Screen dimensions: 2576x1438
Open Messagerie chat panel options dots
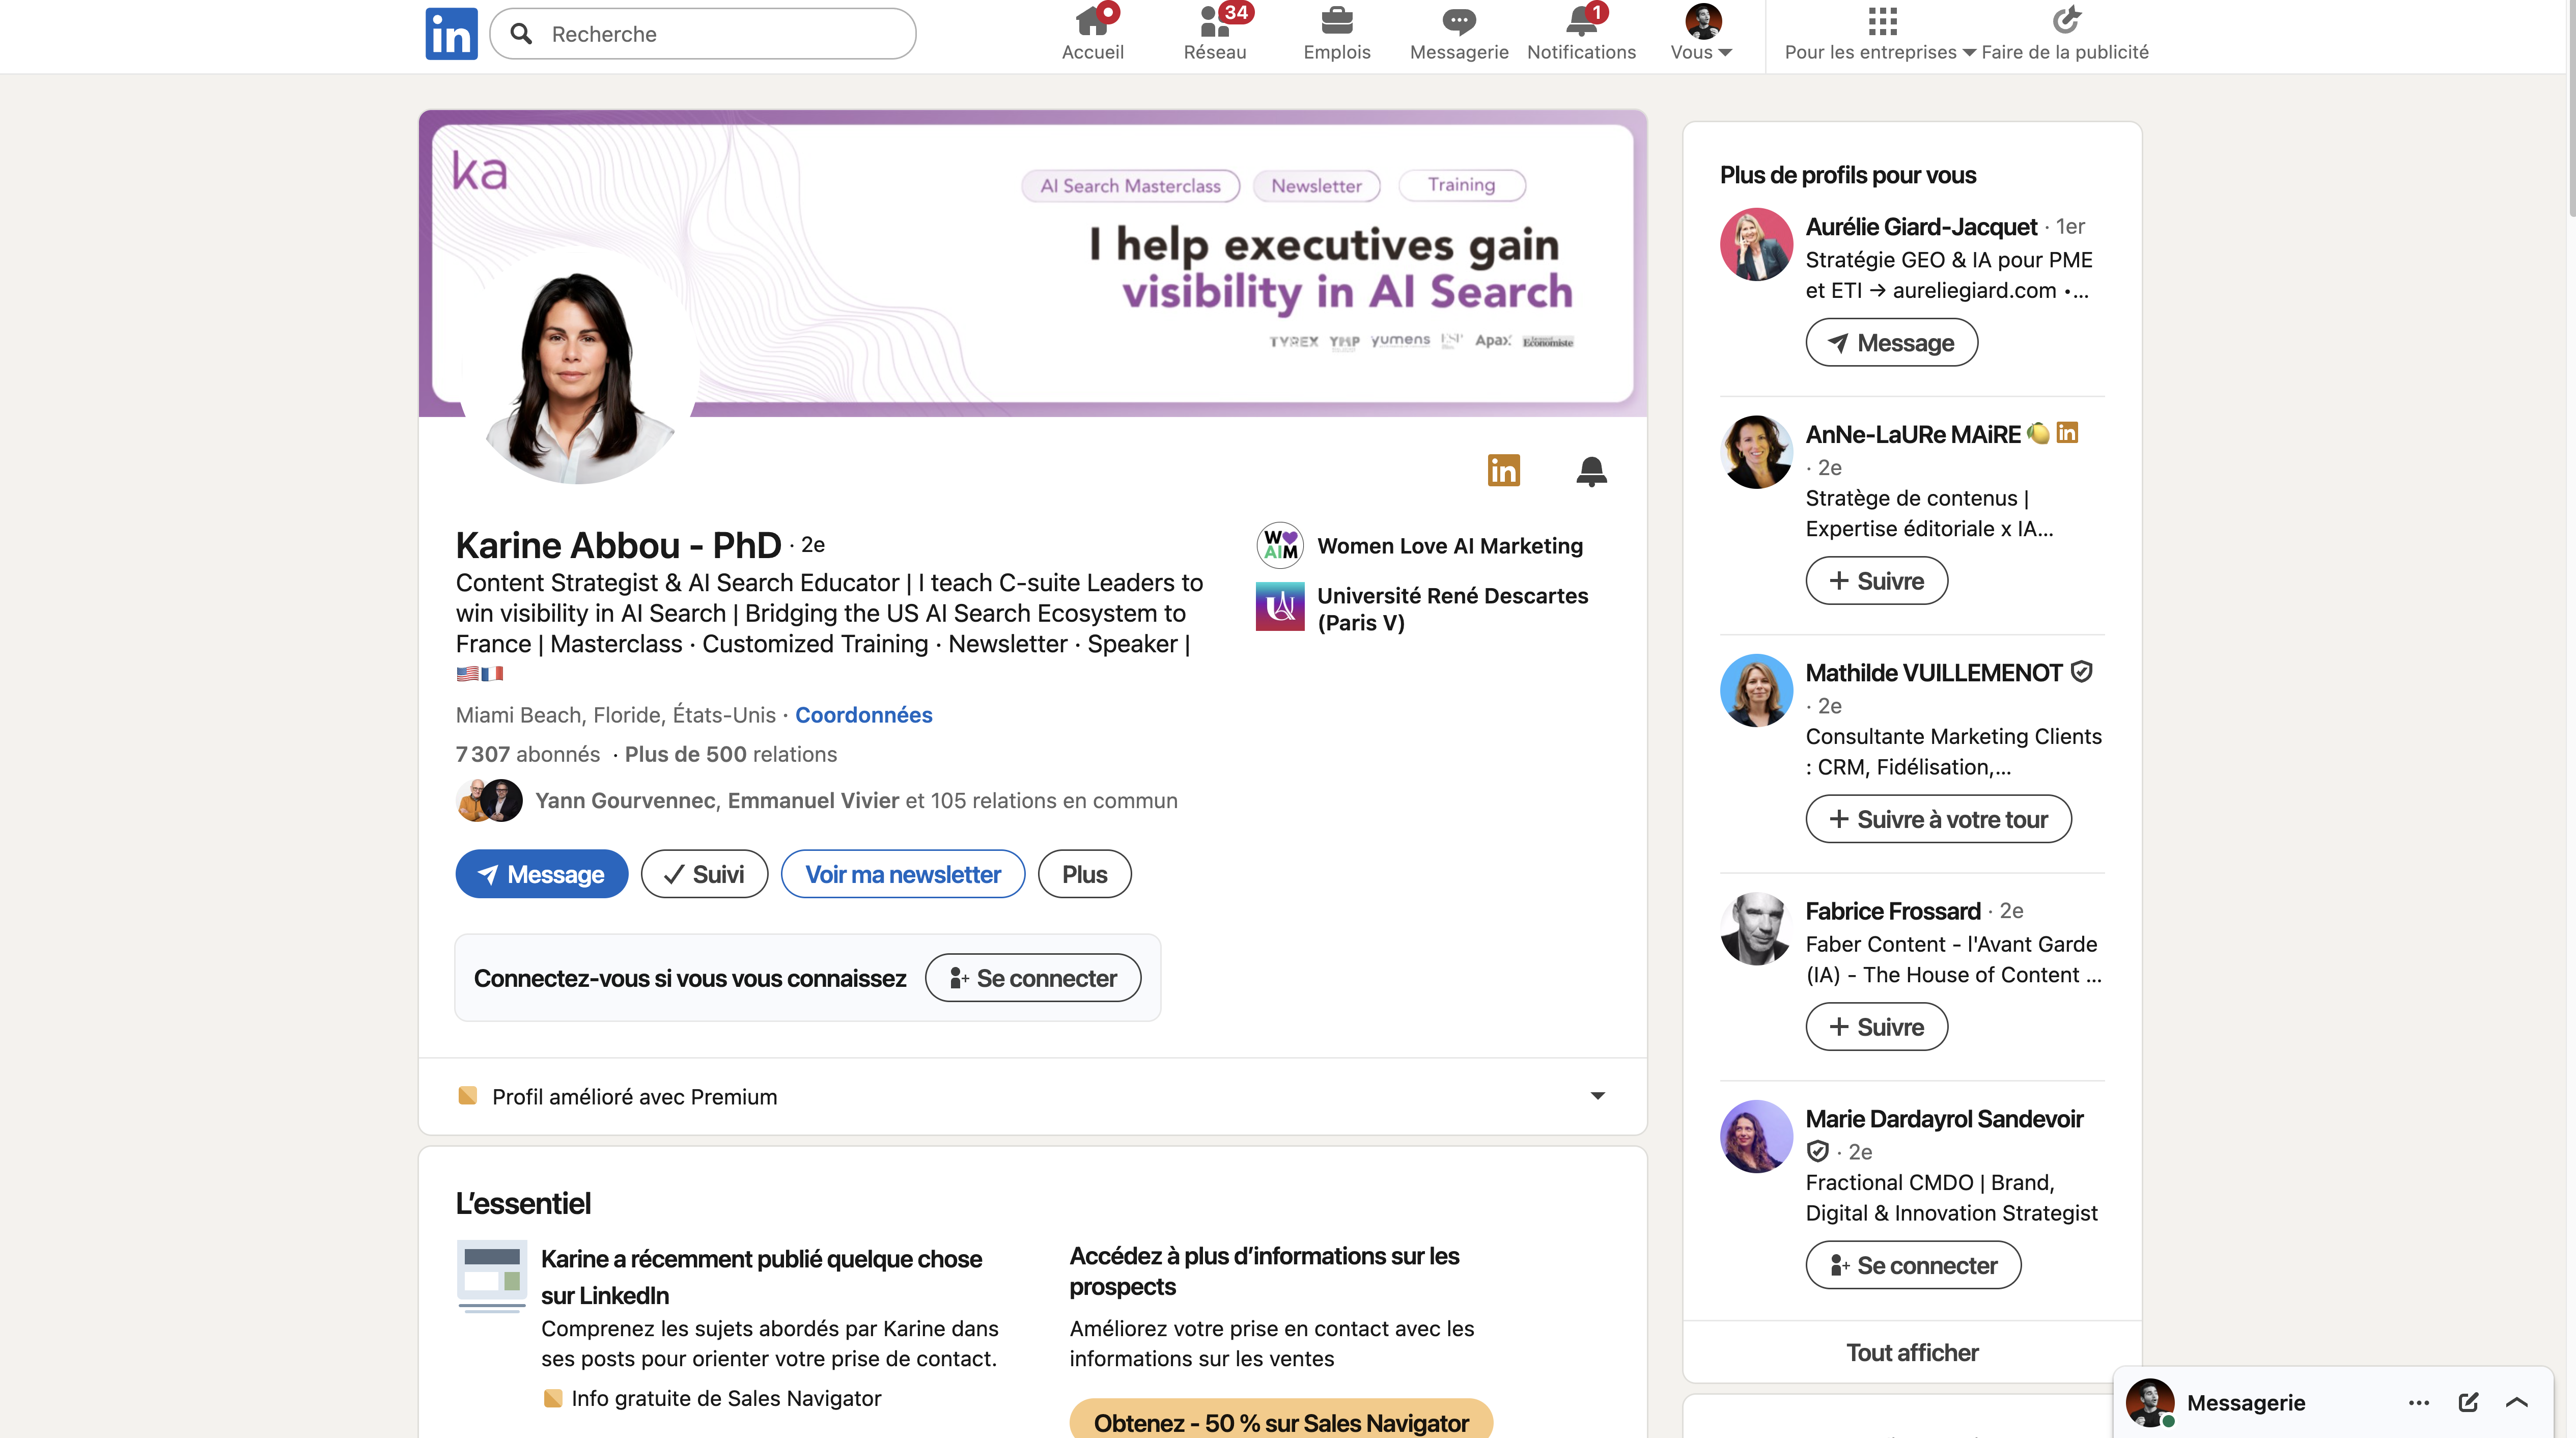coord(2418,1402)
